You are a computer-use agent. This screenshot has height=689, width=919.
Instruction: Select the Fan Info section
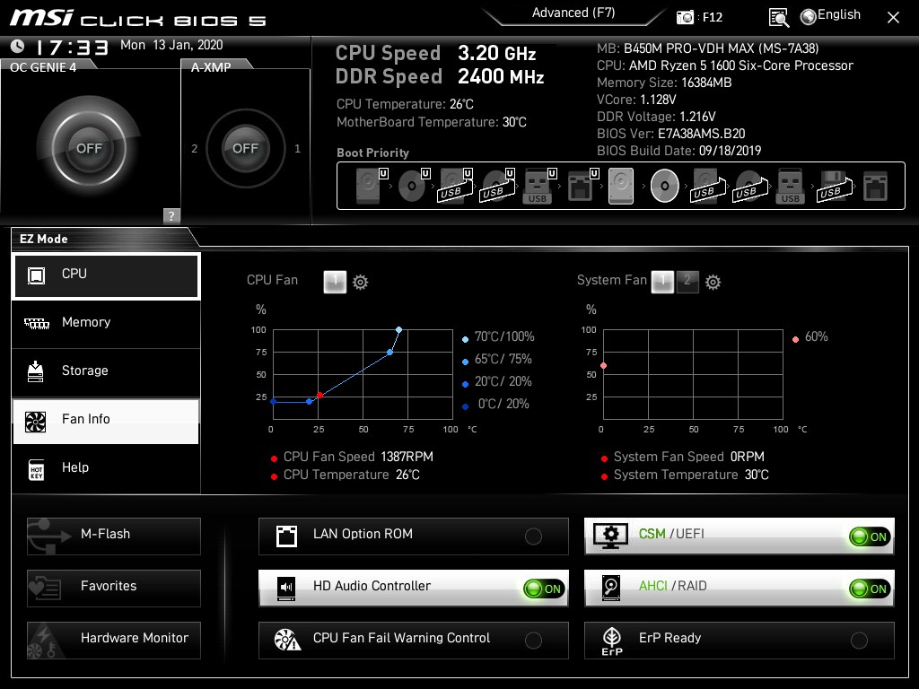(x=106, y=421)
